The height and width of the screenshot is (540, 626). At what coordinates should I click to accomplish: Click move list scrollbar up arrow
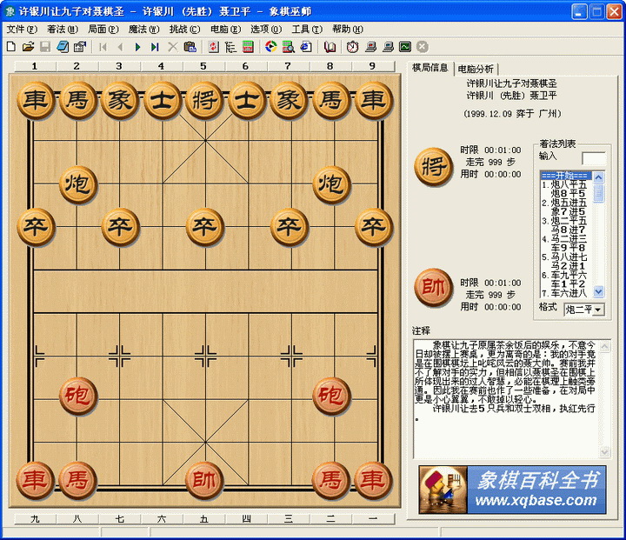click(x=598, y=177)
